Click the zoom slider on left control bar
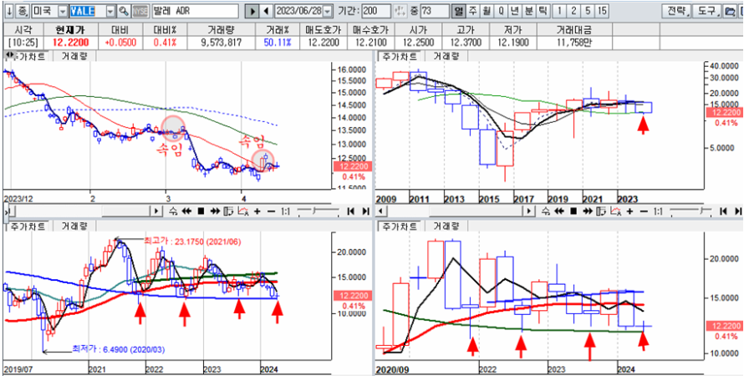 318,211
